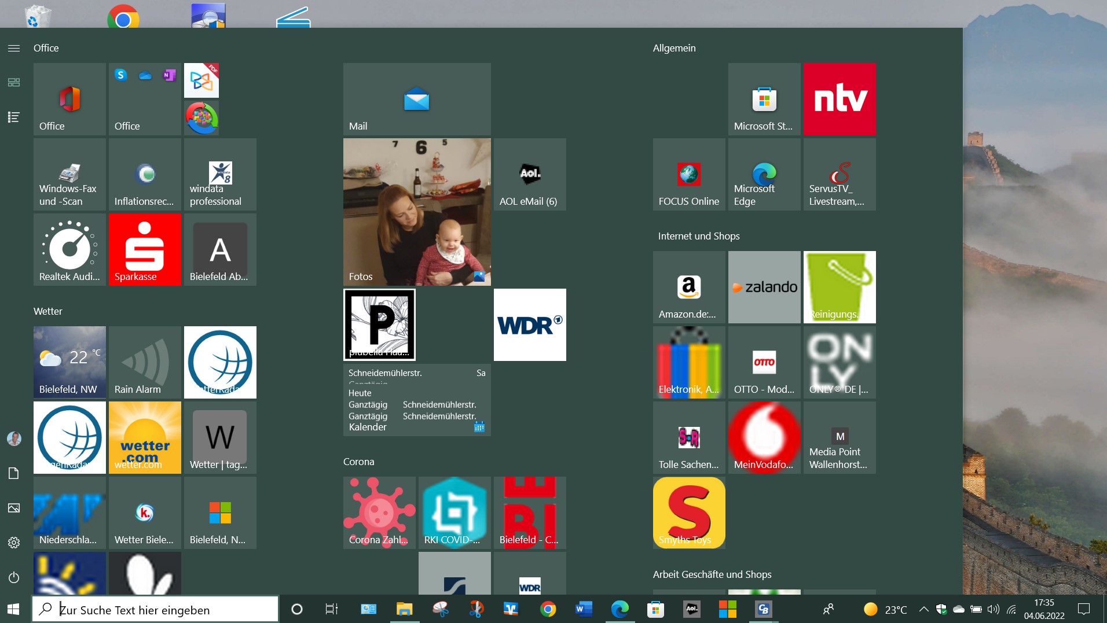Open the Office app tile with red logo
1107x623 pixels.
point(69,99)
